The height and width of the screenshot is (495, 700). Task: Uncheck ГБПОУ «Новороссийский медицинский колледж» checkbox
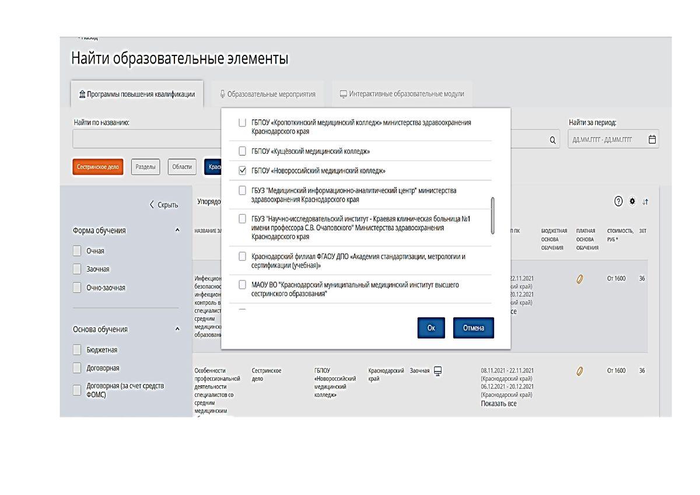[x=243, y=171]
